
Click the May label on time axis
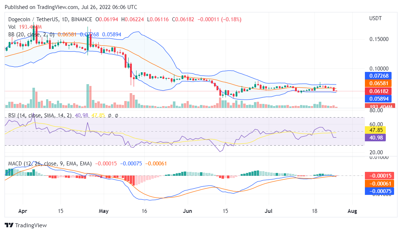coord(103,211)
